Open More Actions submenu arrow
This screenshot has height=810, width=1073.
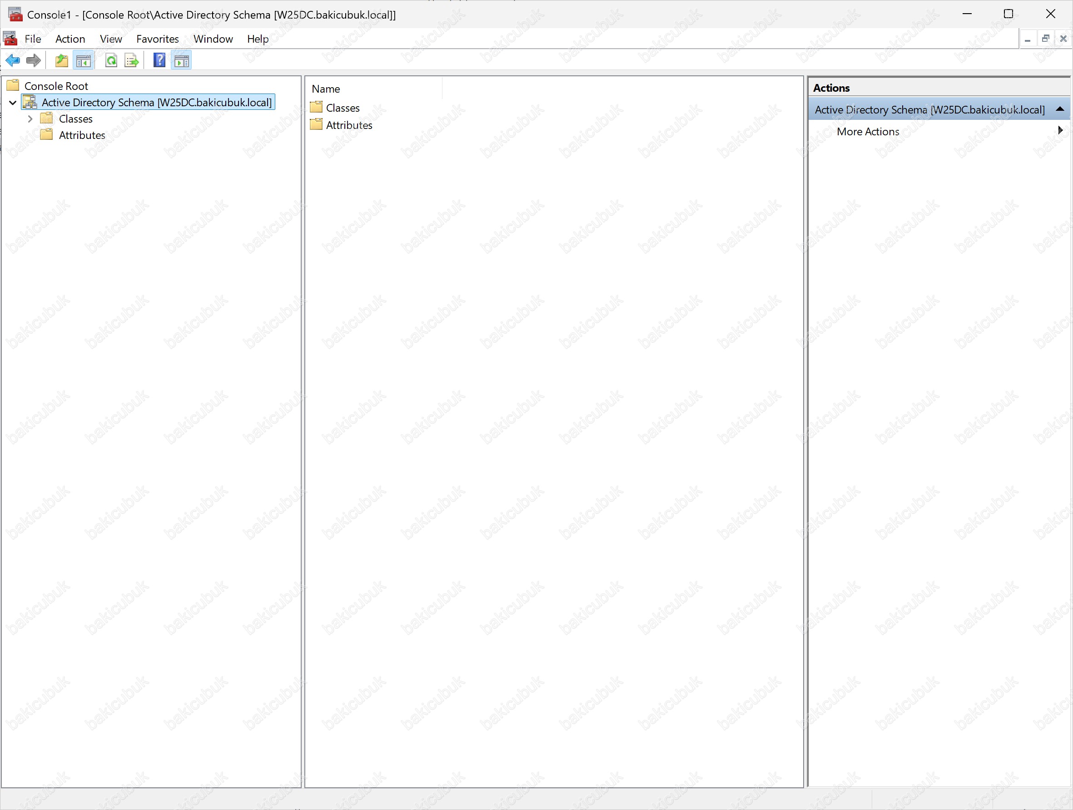[x=1060, y=130]
